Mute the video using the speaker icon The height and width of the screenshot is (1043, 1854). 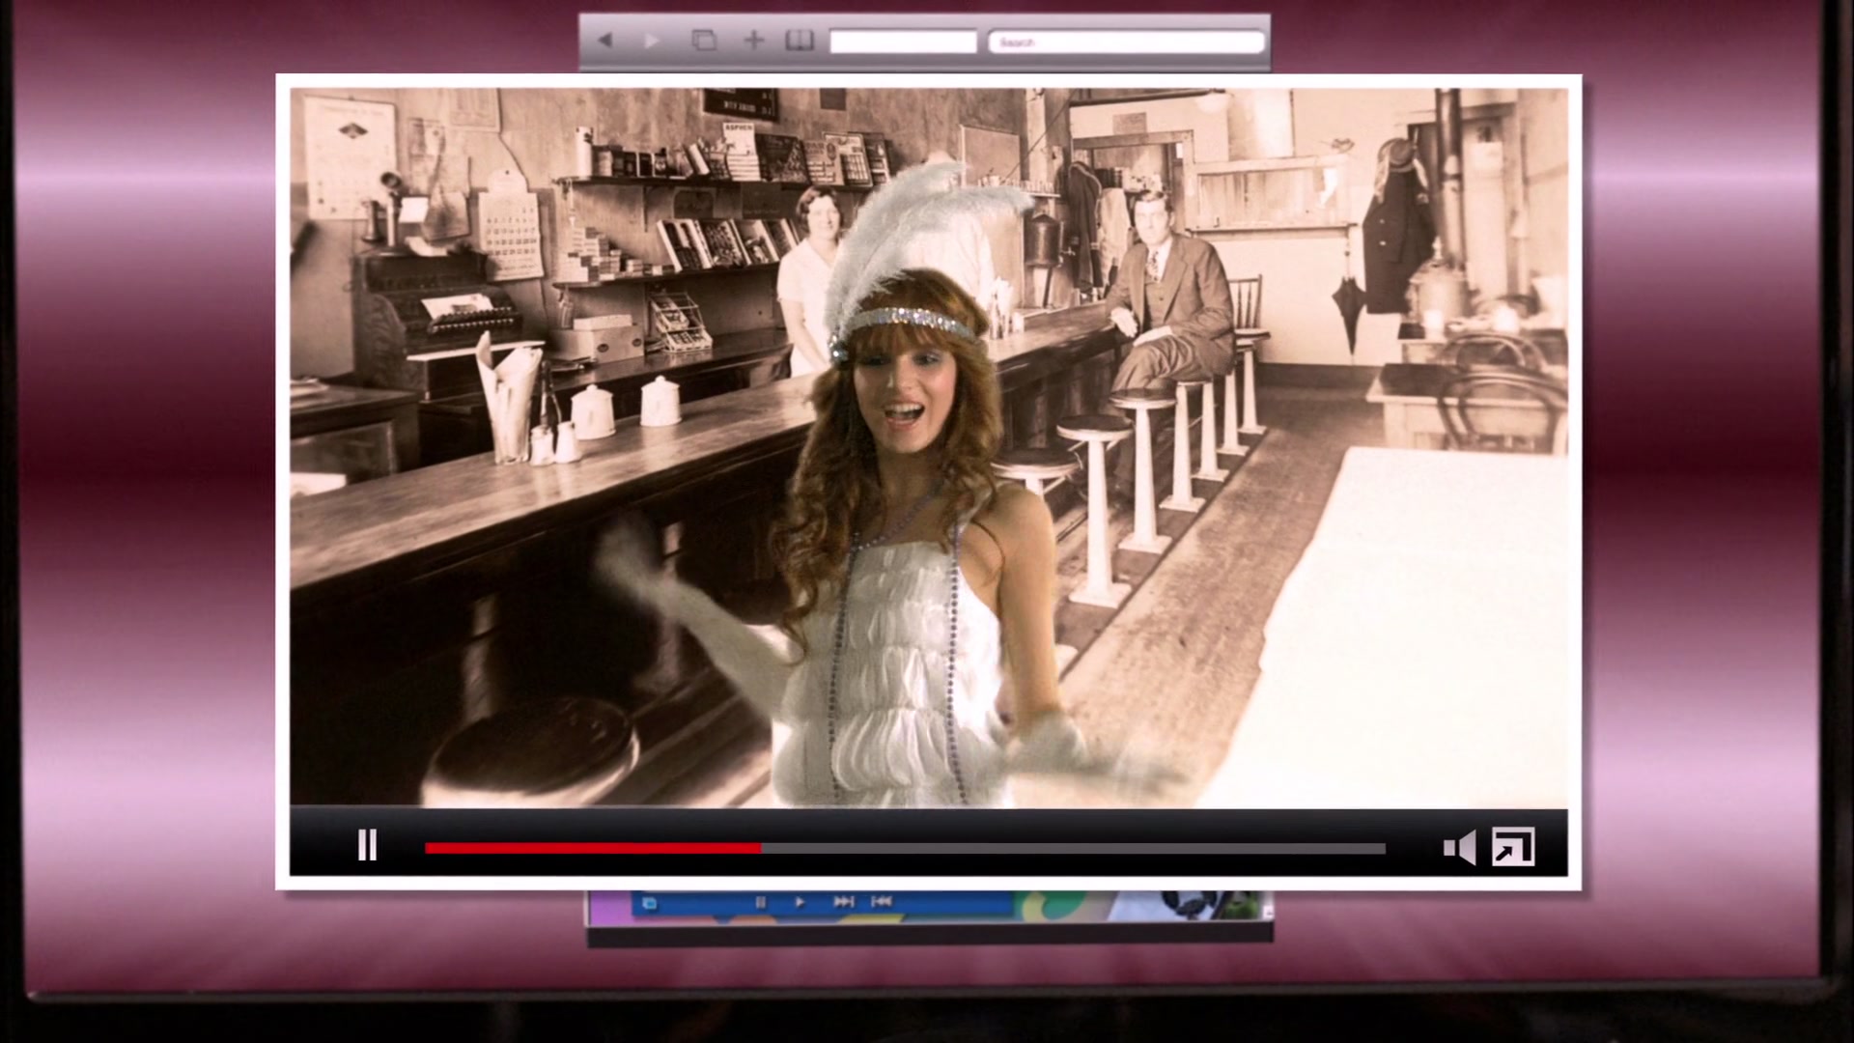click(x=1459, y=847)
